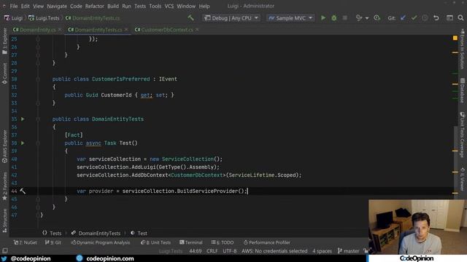Click the Build hammer icon
The height and width of the screenshot is (262, 467).
pos(190,17)
